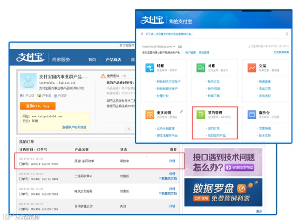The height and width of the screenshot is (223, 298).
Task: Download integration doc for 二维码收单V1
Action: (168, 178)
